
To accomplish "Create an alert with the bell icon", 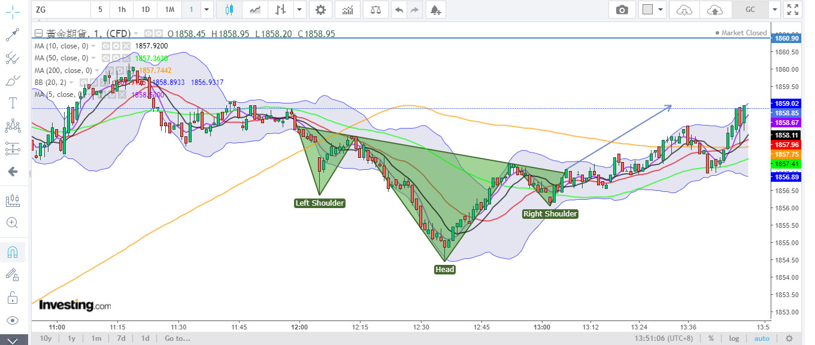I will [x=435, y=10].
